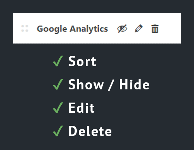Image resolution: width=194 pixels, height=150 pixels.
Task: Click the slash between Show and Hide
Action: (x=111, y=85)
